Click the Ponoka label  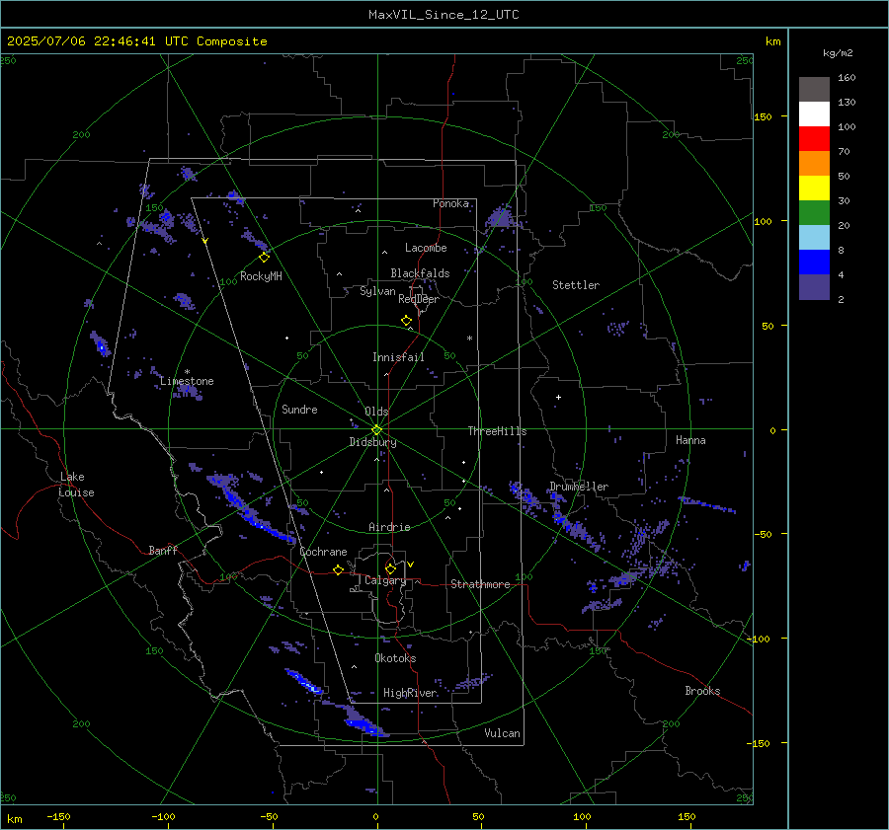450,204
